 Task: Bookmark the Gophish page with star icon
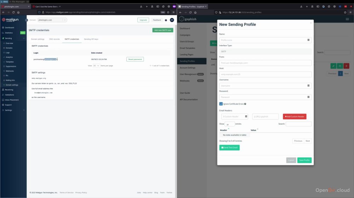pos(345,12)
